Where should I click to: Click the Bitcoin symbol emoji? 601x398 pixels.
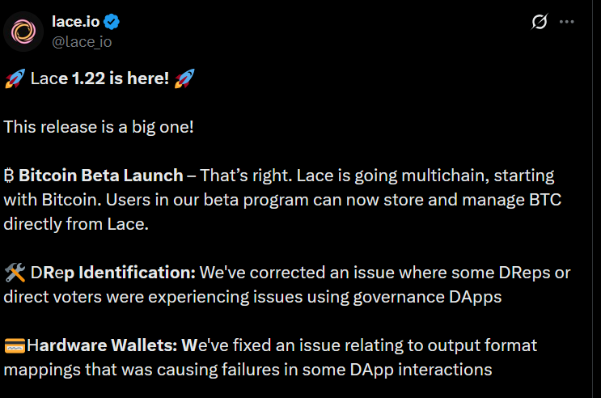(x=10, y=176)
